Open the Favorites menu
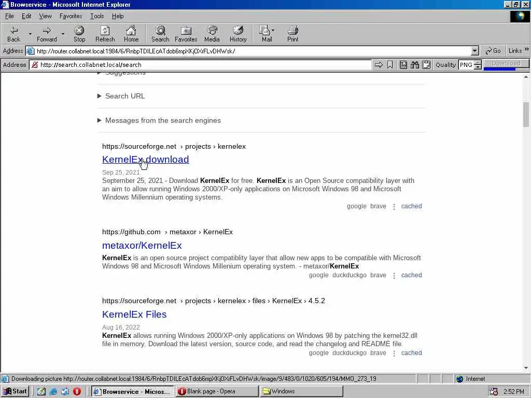This screenshot has height=398, width=531. [x=71, y=16]
